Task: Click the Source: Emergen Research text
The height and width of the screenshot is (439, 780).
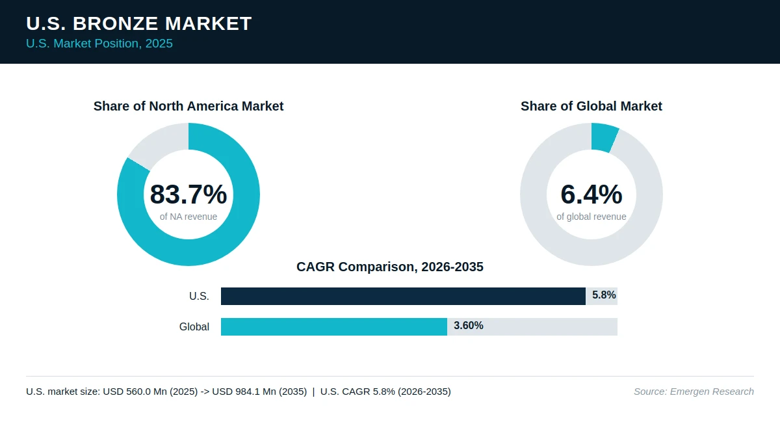Action: 694,392
